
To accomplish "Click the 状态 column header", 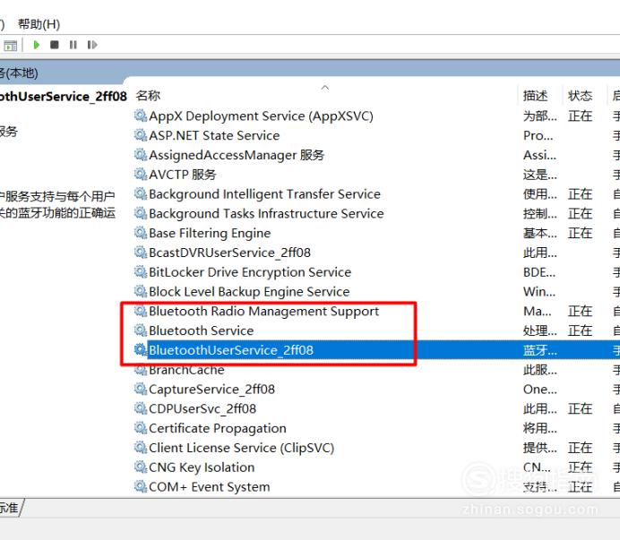I will [x=580, y=96].
